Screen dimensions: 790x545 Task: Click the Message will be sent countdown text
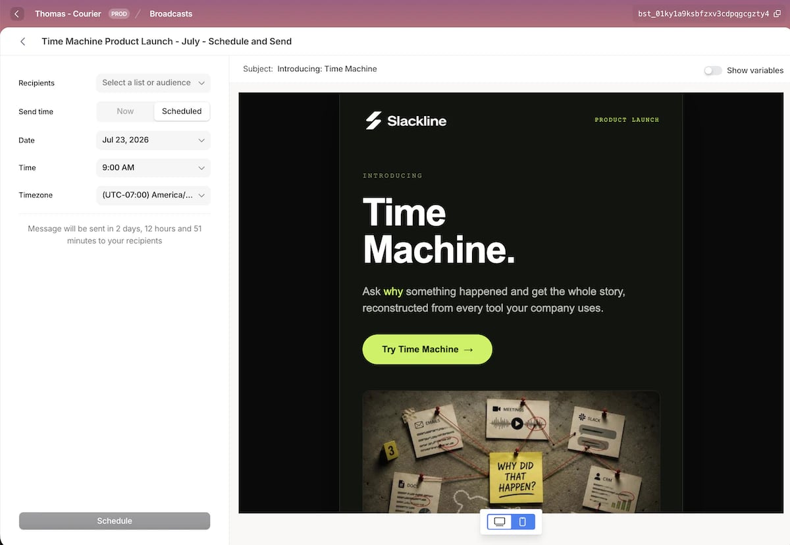(115, 235)
